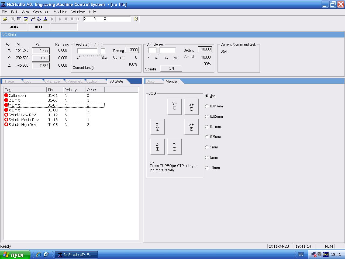Click the pressed window display toolbar icon

26,19
